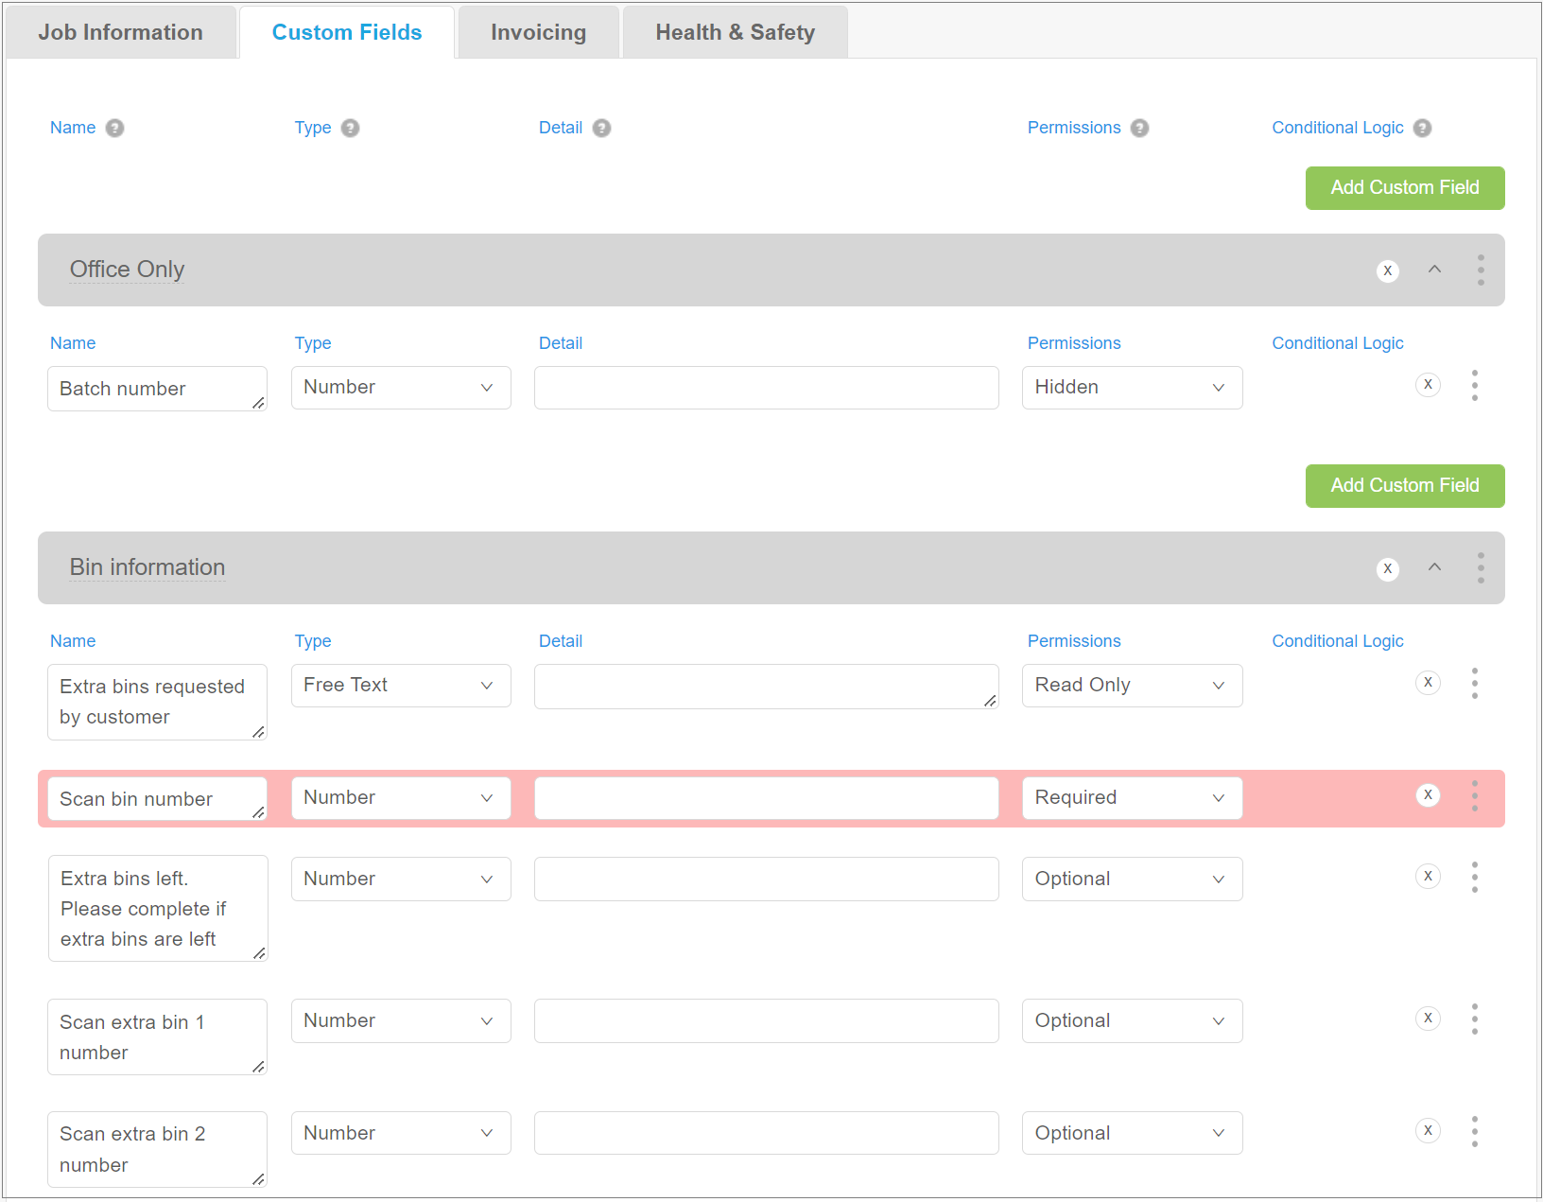Remove the Scan bin number field
The height and width of the screenshot is (1202, 1543).
(x=1428, y=795)
